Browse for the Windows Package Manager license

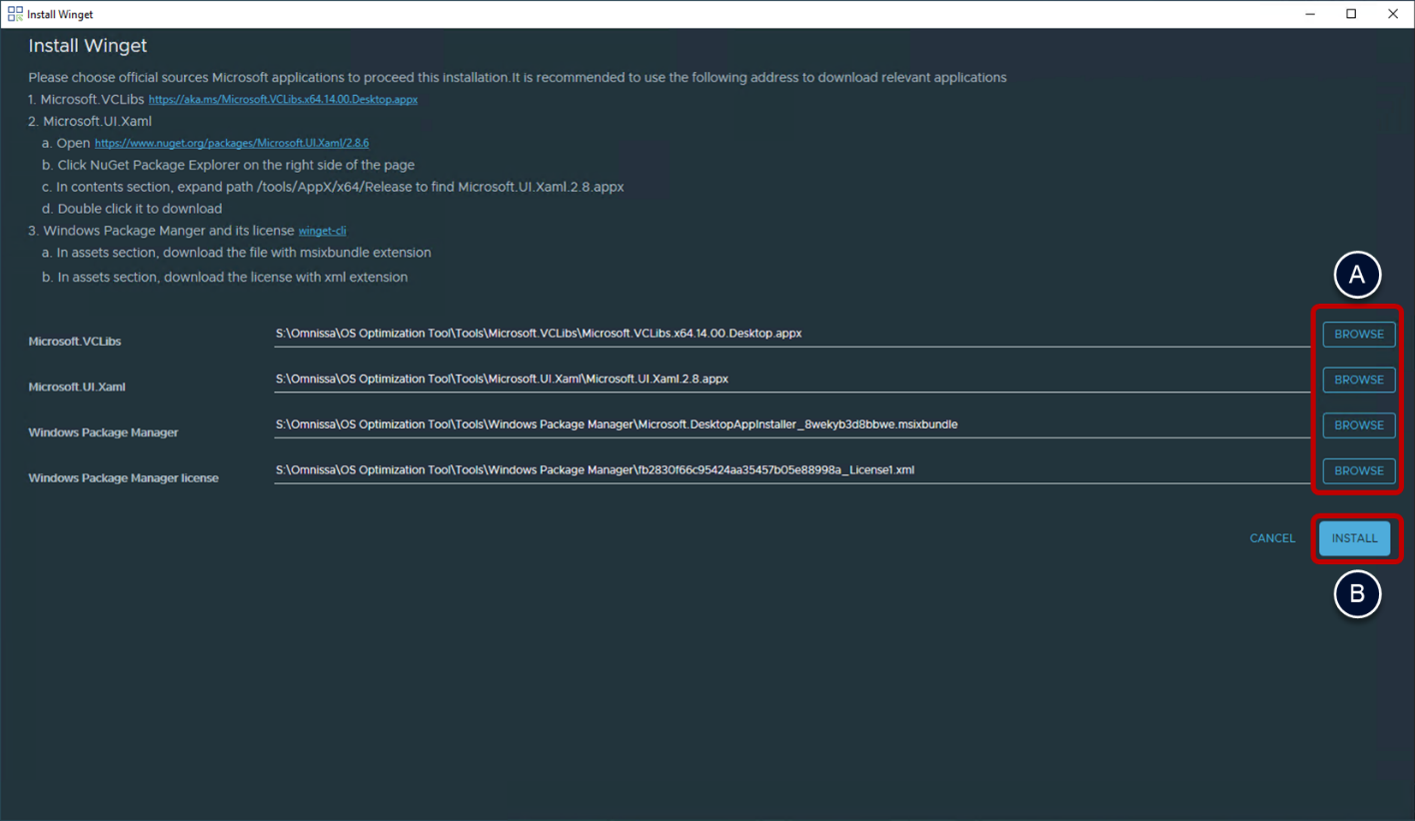[1358, 470]
